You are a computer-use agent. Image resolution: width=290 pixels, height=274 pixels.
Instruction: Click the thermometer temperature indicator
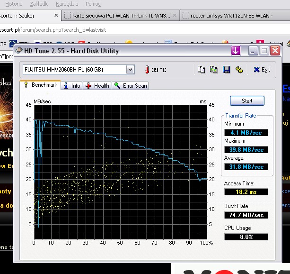point(148,70)
